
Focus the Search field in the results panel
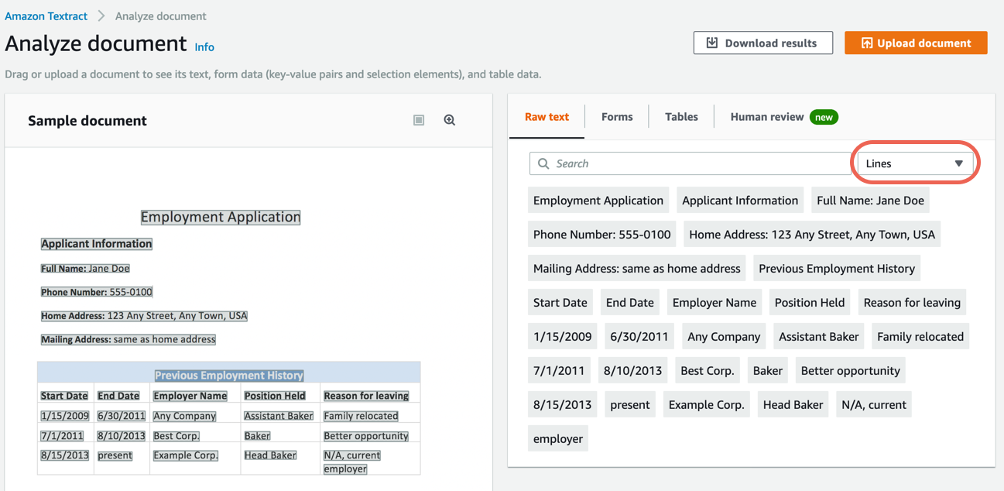point(690,163)
